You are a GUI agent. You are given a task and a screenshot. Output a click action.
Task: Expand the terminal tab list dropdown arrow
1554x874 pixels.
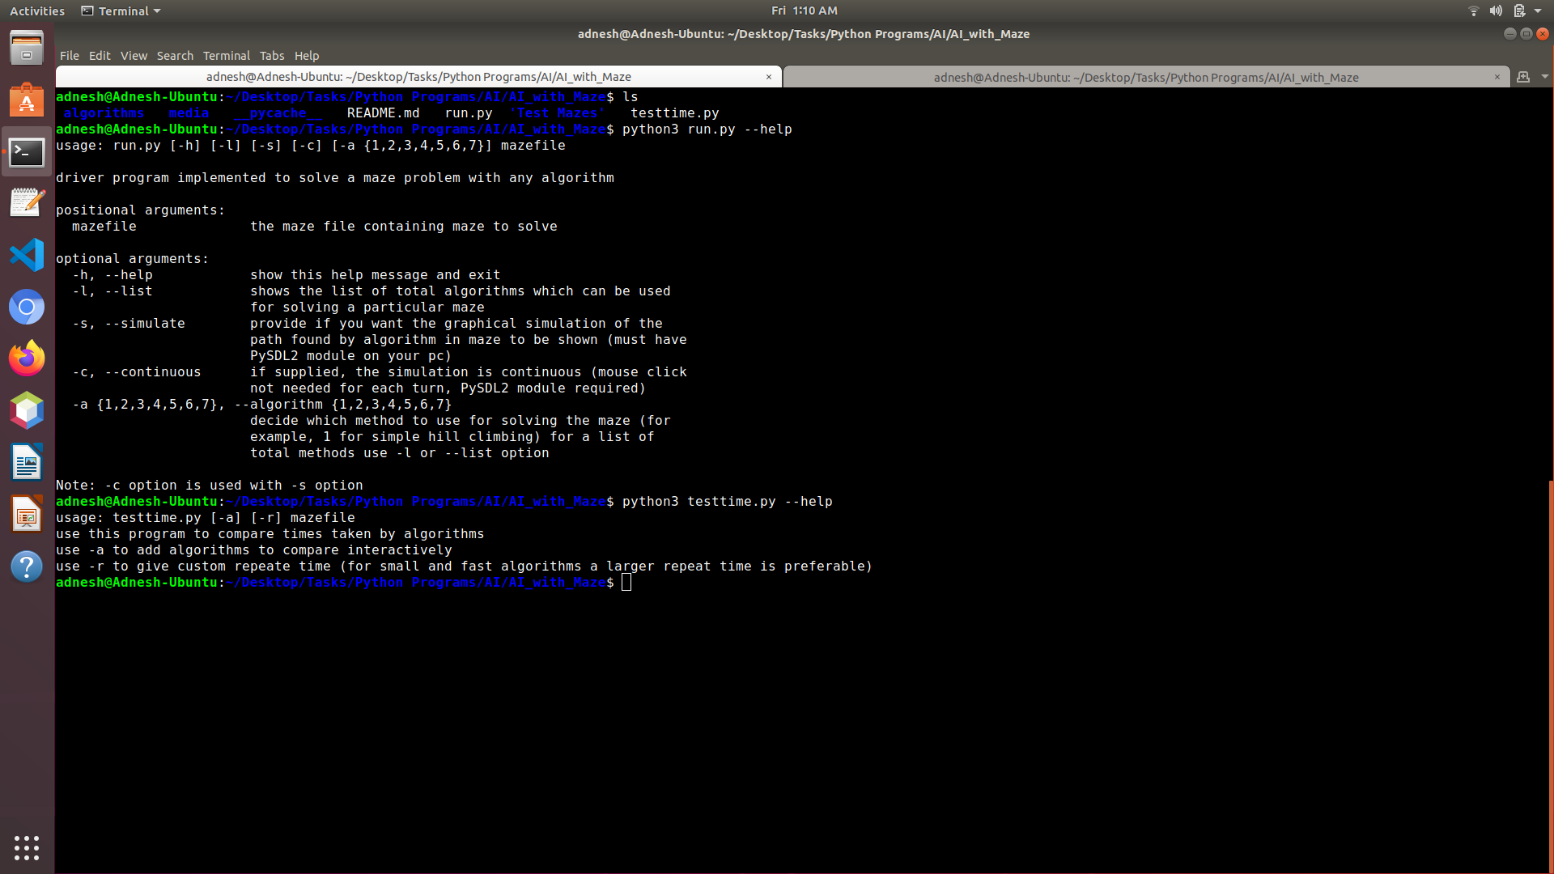1544,77
